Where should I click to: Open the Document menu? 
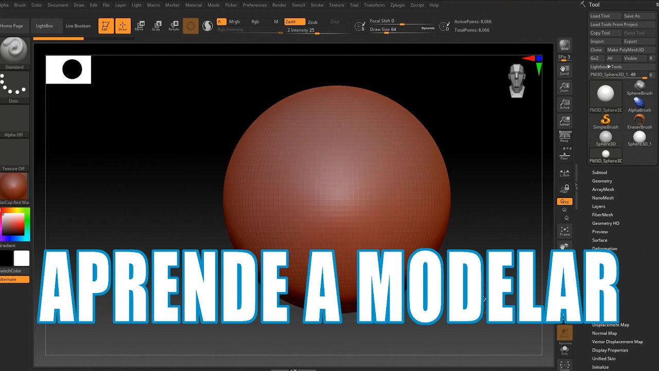[58, 5]
